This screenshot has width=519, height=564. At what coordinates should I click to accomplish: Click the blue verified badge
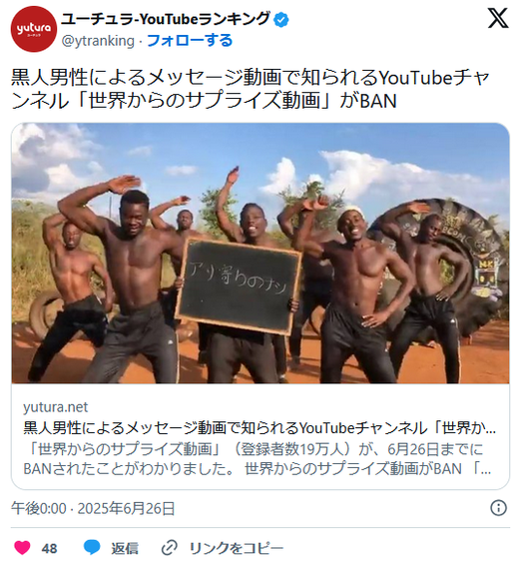(x=280, y=20)
